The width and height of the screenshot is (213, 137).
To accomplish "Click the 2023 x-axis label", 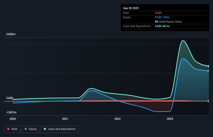I will (x=170, y=119).
